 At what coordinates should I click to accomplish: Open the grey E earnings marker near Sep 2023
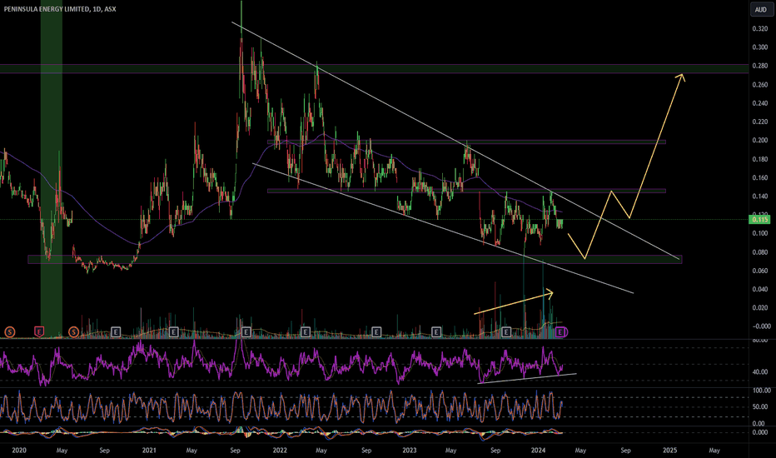click(506, 332)
